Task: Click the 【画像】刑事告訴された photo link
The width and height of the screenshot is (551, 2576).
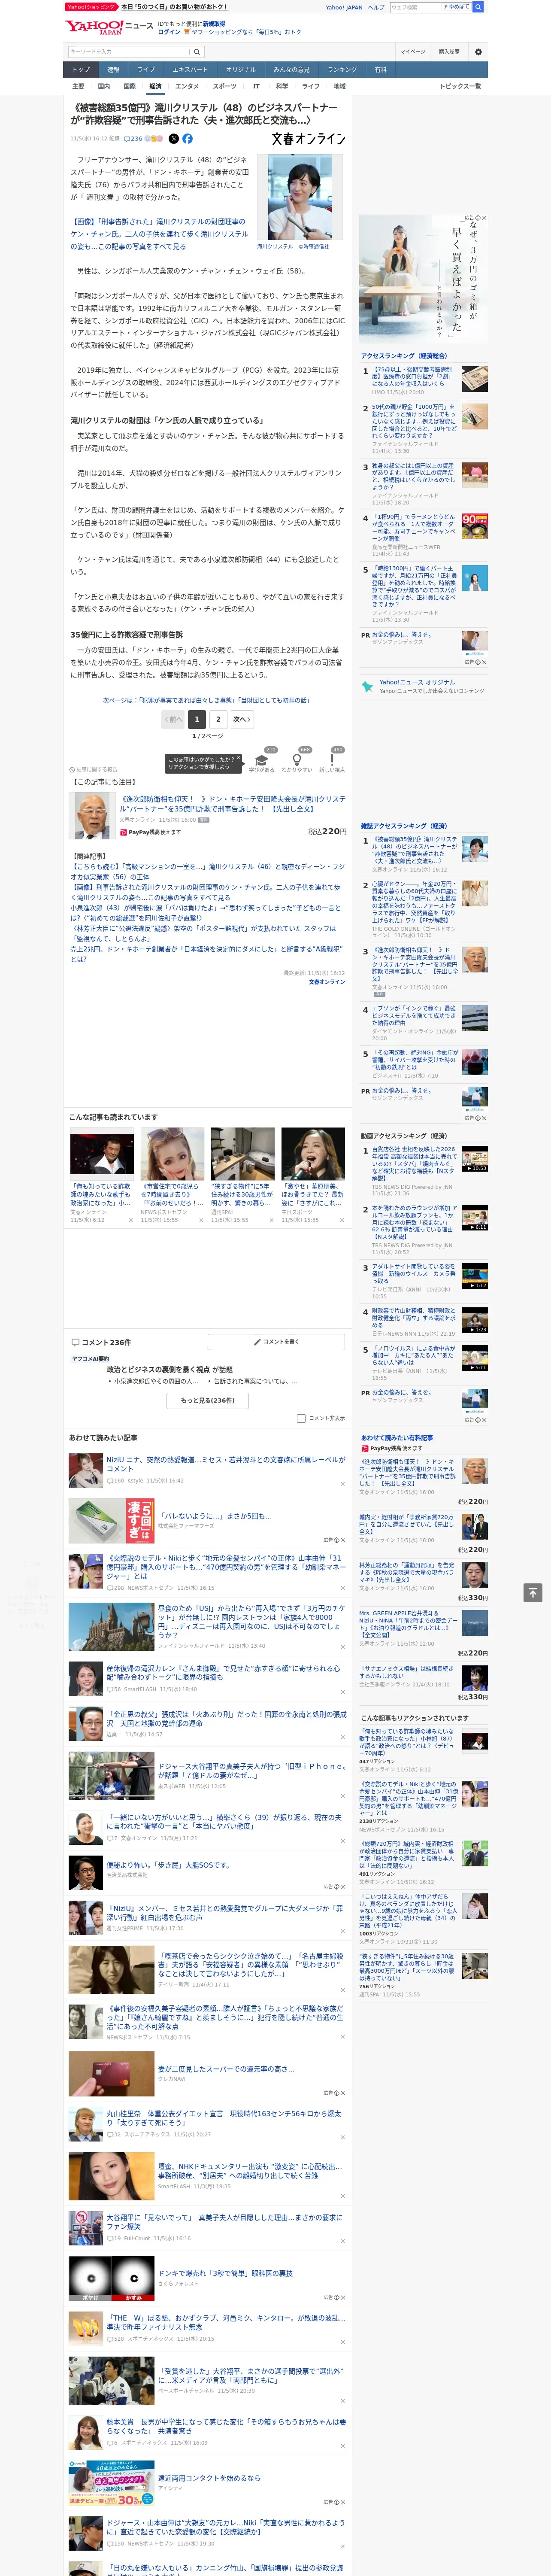Action: (x=159, y=234)
